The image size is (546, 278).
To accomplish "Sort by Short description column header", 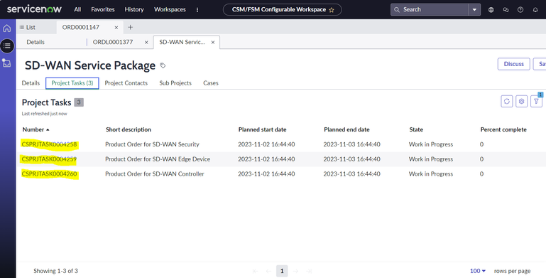I will [129, 129].
